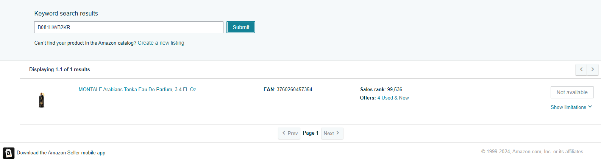Select the EAN value 3760260457354

point(294,90)
